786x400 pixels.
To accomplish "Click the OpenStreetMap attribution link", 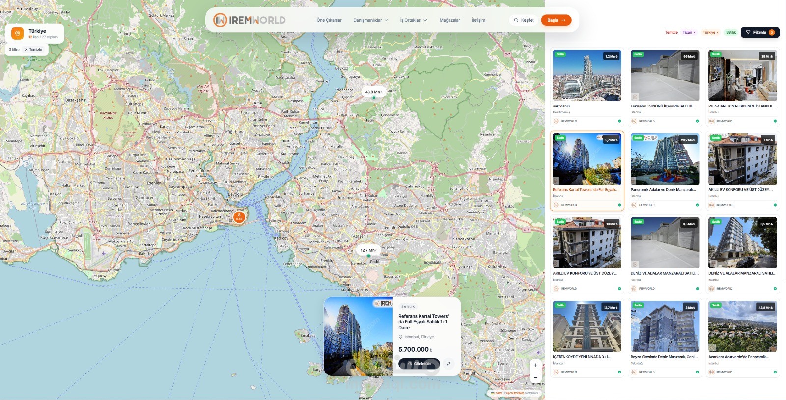I will point(515,393).
